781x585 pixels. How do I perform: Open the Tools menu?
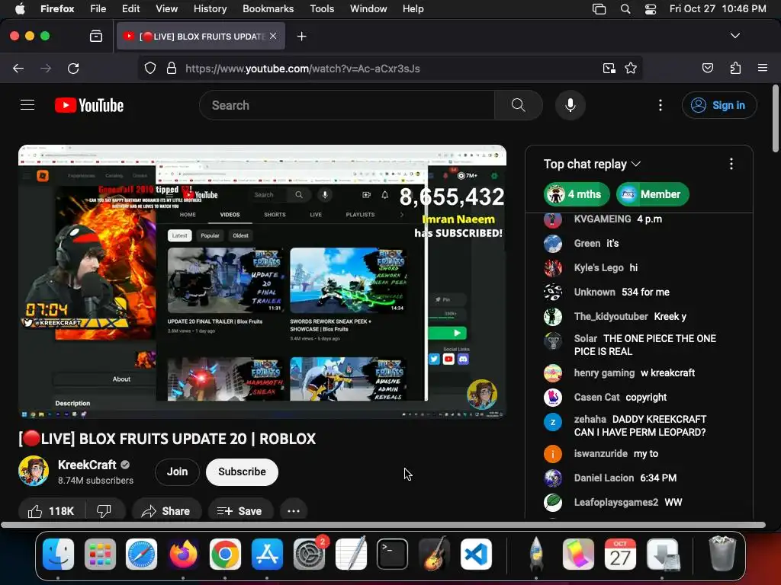[322, 9]
